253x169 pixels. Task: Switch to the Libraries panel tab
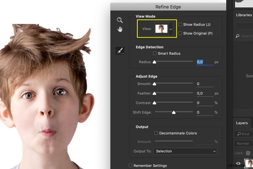(x=244, y=15)
